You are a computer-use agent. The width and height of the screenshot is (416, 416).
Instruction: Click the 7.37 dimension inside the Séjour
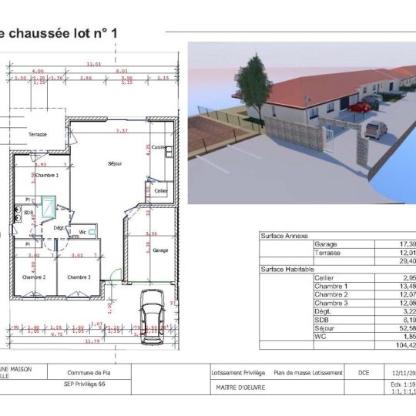point(122,131)
